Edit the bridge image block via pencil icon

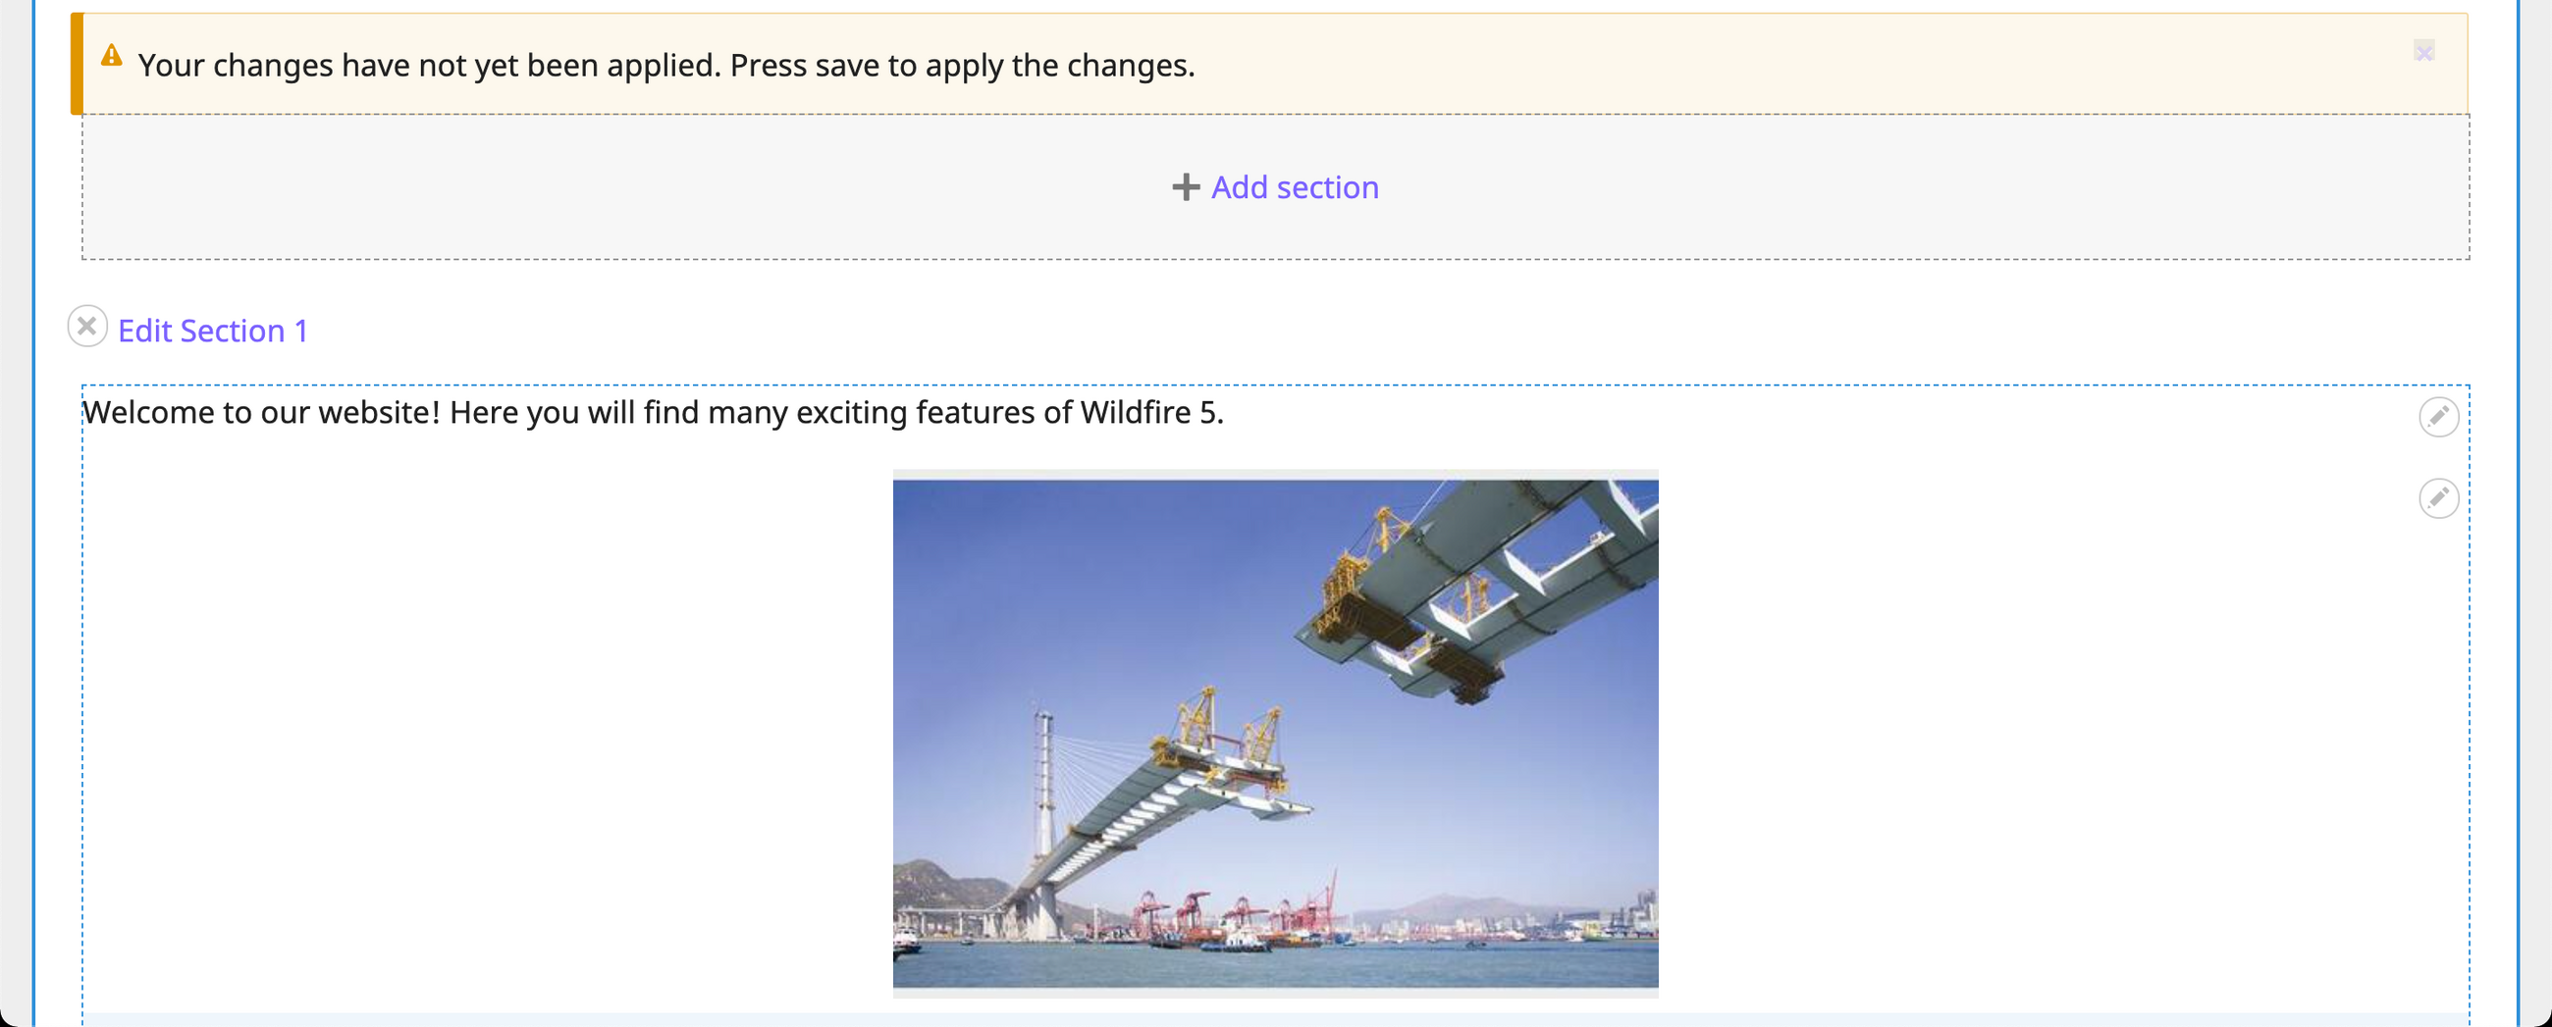[2438, 498]
